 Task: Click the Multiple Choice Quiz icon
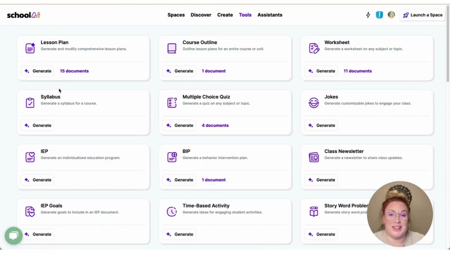pyautogui.click(x=172, y=103)
